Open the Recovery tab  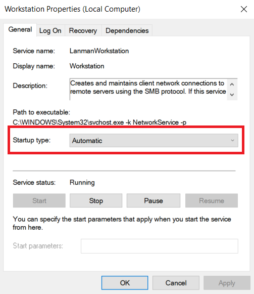coord(83,30)
